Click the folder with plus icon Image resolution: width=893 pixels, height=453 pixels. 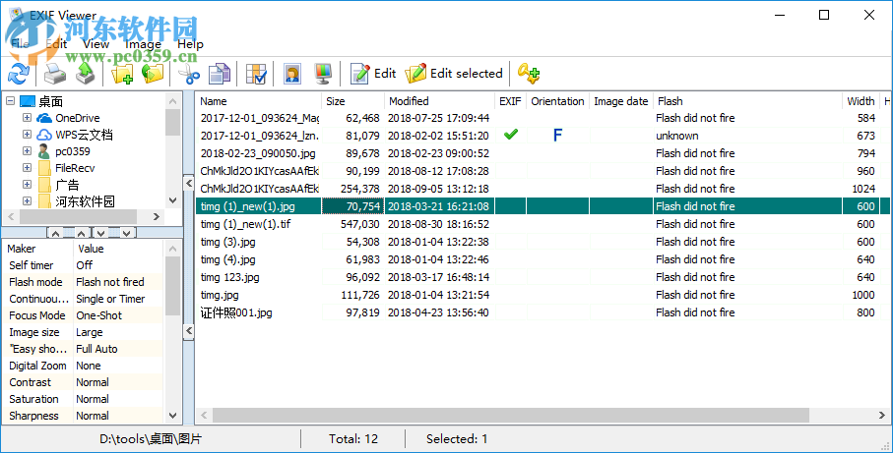(x=122, y=74)
